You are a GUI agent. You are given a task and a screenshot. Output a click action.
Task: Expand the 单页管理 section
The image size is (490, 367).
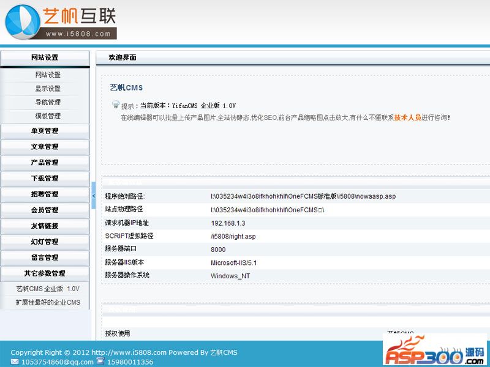(45, 131)
